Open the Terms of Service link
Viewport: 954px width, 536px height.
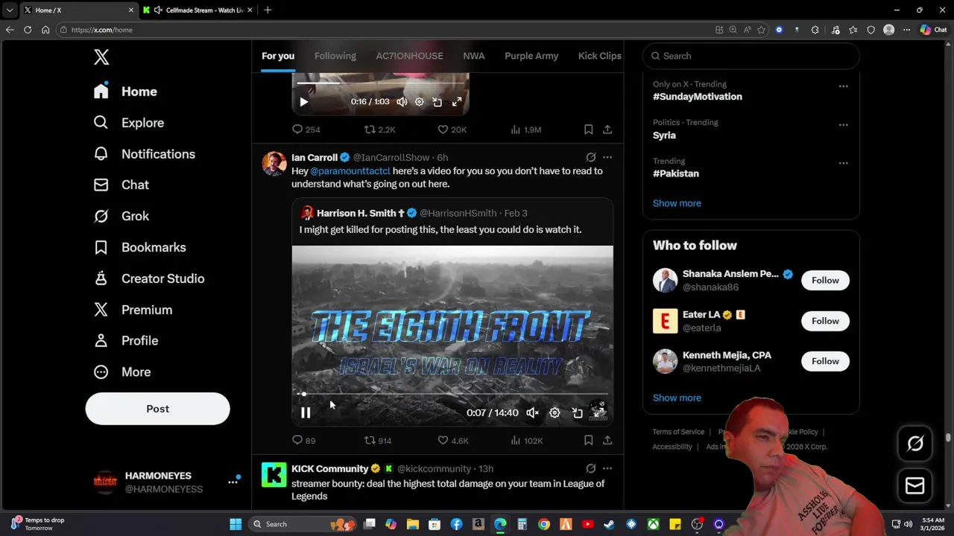(678, 432)
